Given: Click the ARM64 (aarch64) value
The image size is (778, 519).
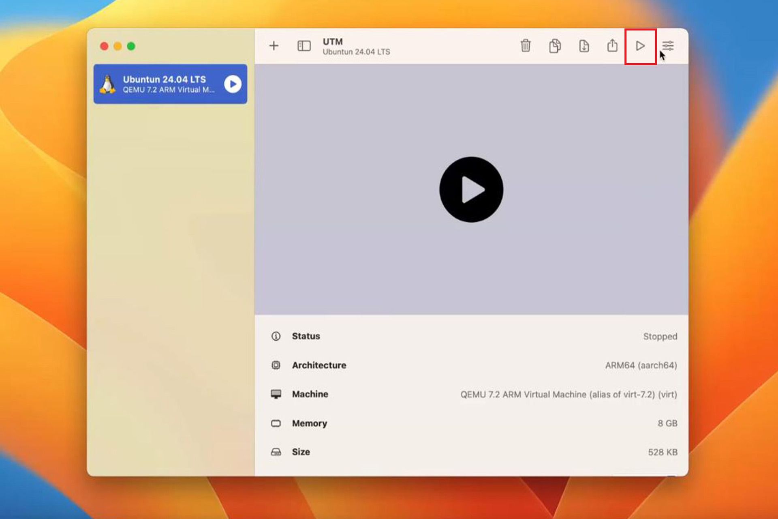Looking at the screenshot, I should pyautogui.click(x=641, y=365).
